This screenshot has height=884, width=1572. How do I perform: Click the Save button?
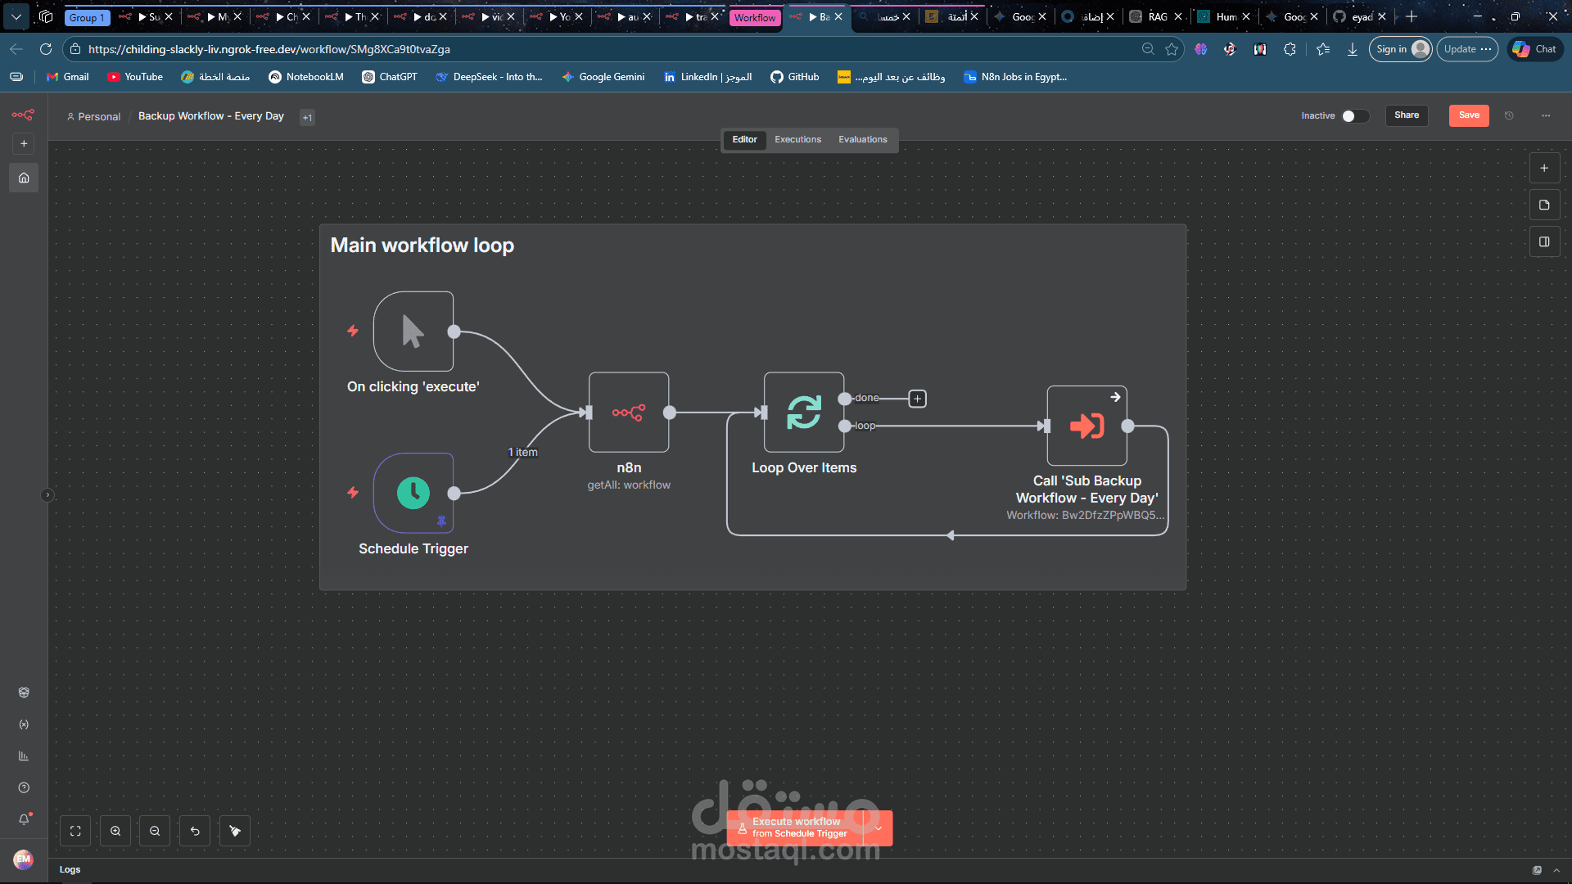1469,115
